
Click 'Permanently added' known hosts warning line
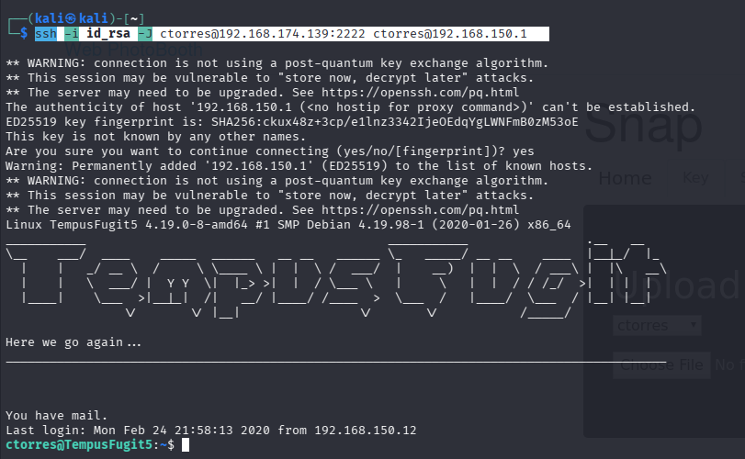point(299,165)
